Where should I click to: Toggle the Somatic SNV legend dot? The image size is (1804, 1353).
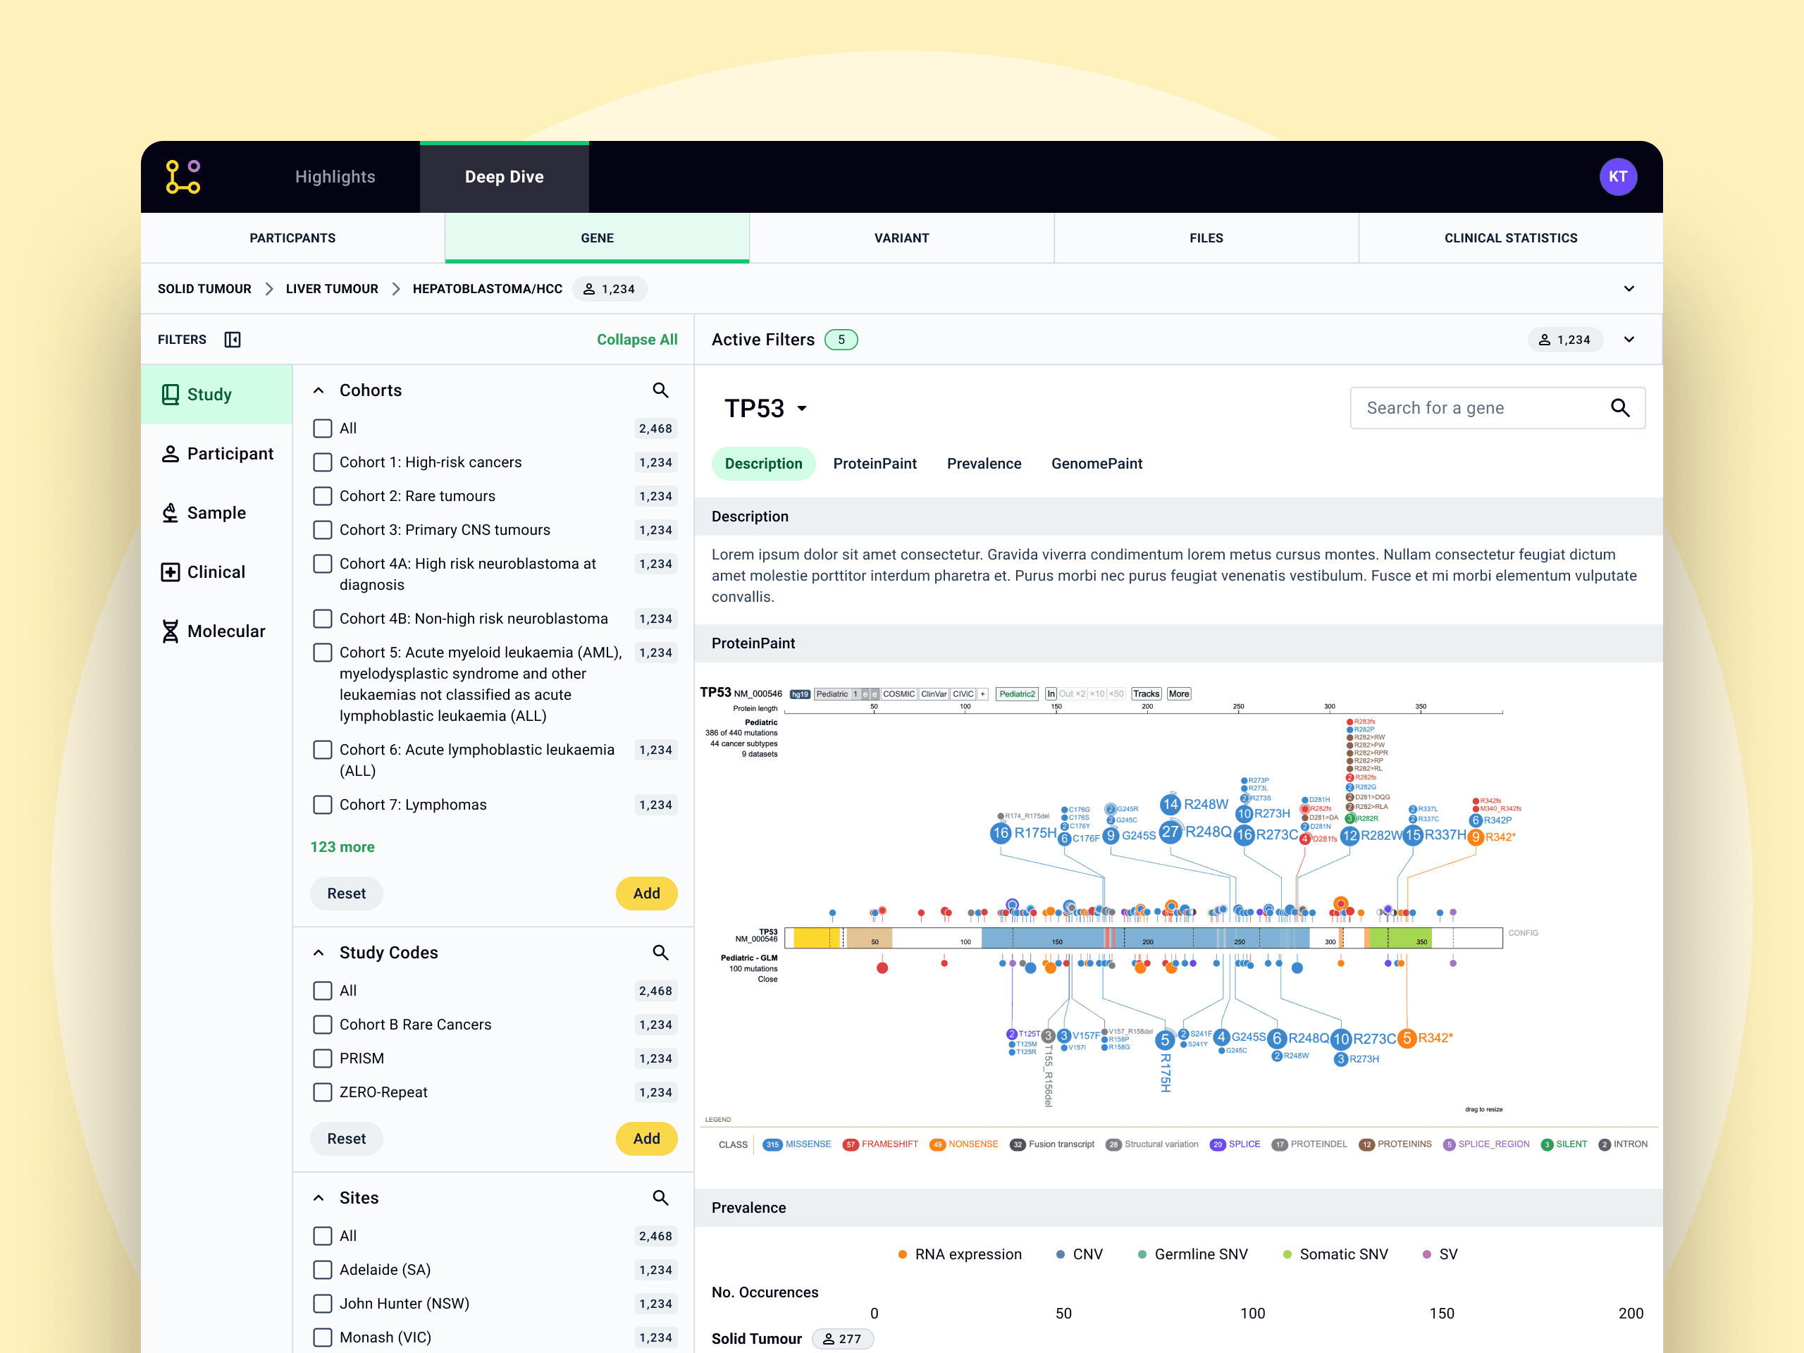click(1287, 1255)
